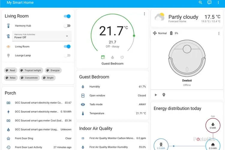Click the Lounge Lamp bulb icon

(8, 55)
